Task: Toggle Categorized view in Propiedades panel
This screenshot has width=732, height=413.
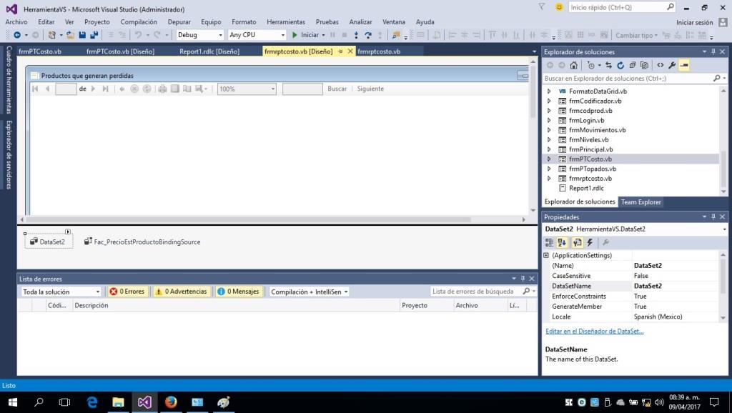Action: pyautogui.click(x=550, y=243)
